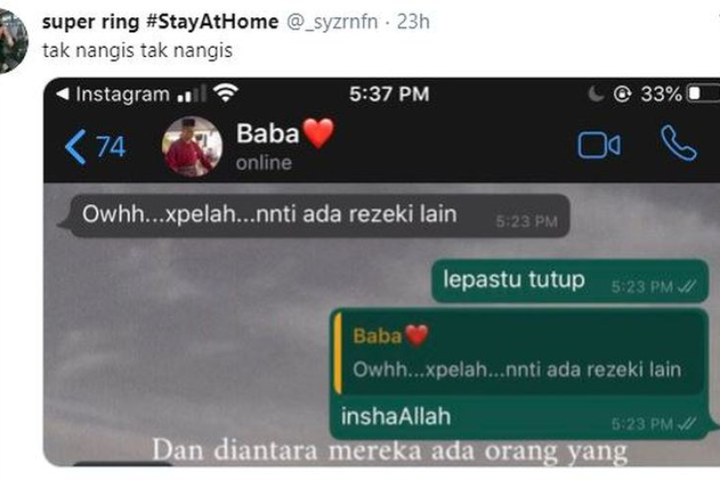Tap the battery indicator at 33%
Image resolution: width=720 pixels, height=480 pixels.
(679, 94)
